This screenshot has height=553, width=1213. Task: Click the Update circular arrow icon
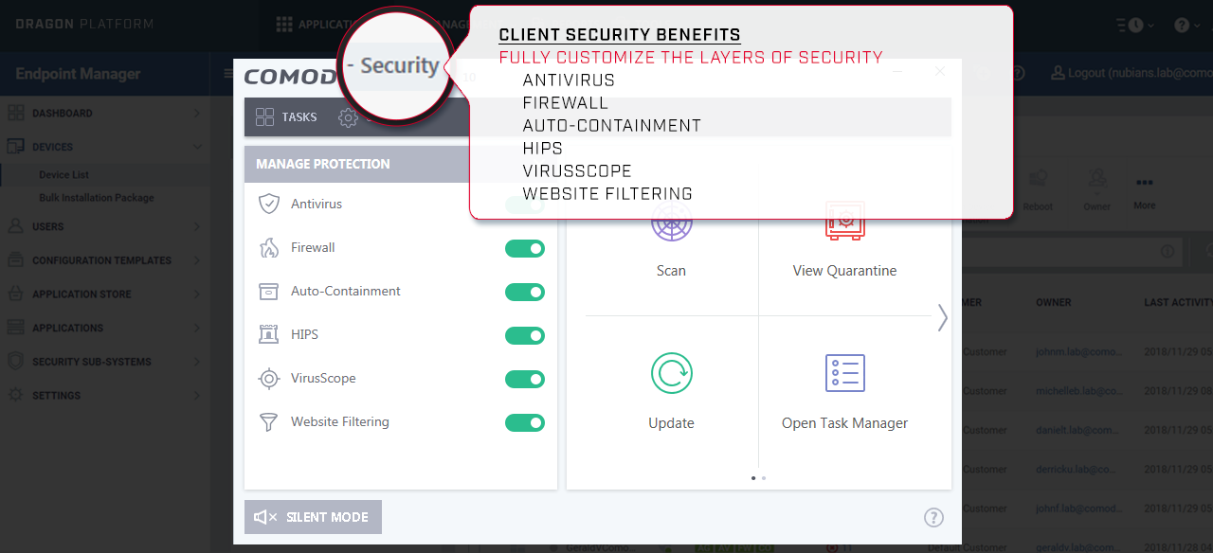point(671,373)
